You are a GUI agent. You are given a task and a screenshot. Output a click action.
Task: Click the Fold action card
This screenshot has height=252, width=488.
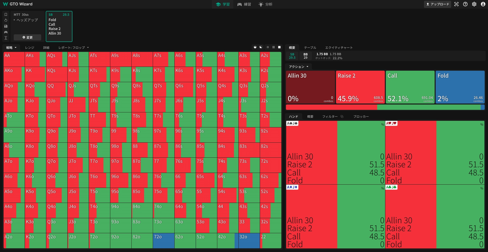tap(460, 87)
